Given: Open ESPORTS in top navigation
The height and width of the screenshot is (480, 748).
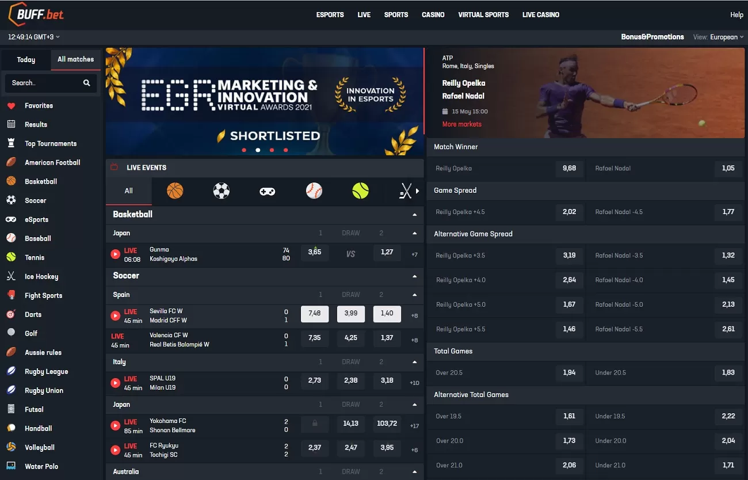Looking at the screenshot, I should (330, 15).
